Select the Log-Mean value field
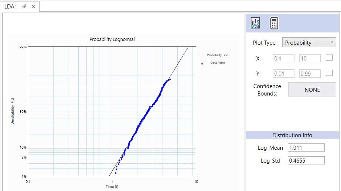Image resolution: width=341 pixels, height=191 pixels. tap(306, 147)
